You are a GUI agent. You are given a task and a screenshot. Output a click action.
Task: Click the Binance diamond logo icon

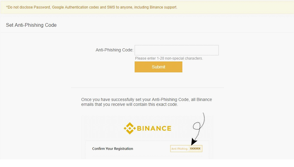click(x=129, y=128)
